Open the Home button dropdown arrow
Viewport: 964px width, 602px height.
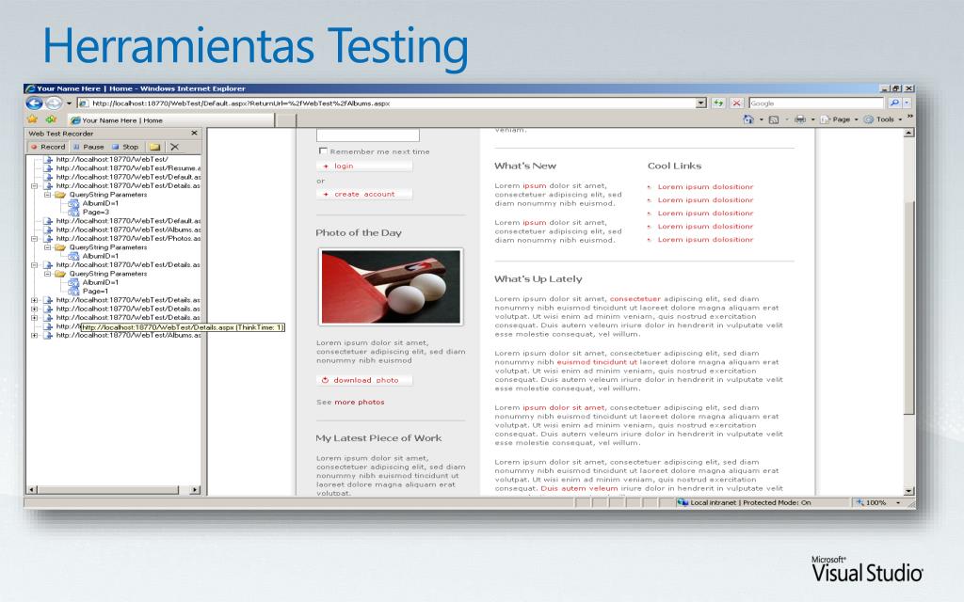pos(761,119)
